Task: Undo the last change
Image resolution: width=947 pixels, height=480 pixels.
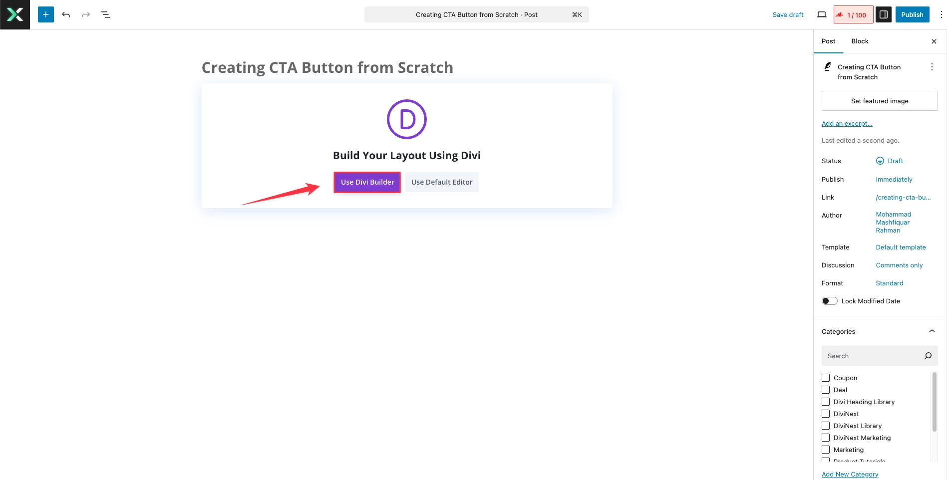Action: [66, 14]
